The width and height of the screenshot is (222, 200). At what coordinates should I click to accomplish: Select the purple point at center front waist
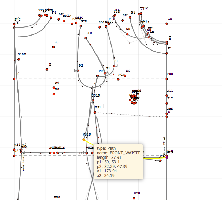pyautogui.click(x=167, y=157)
